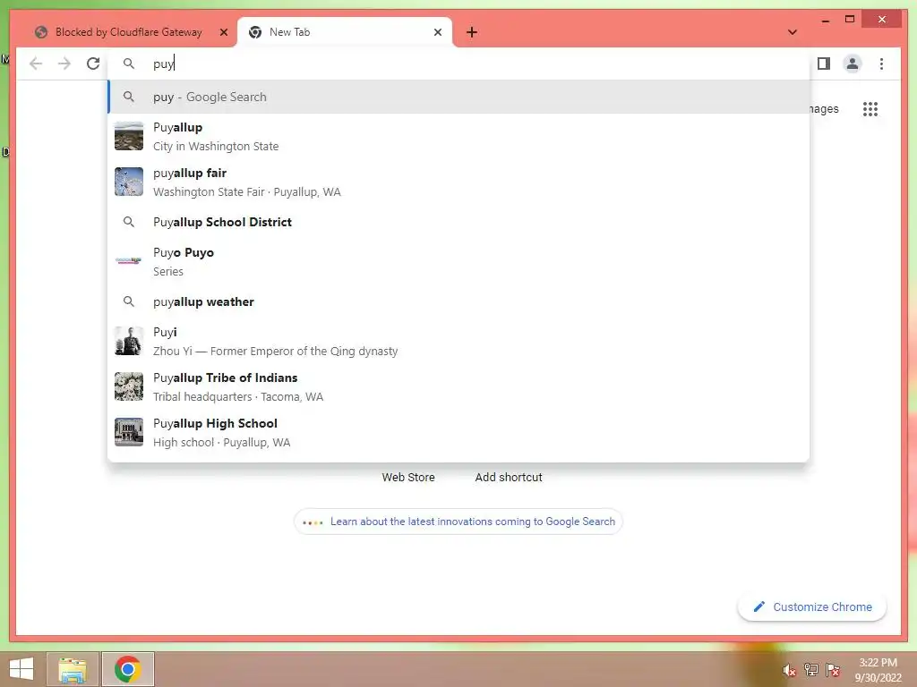Click magnifier icon in the address bar
Image resolution: width=917 pixels, height=687 pixels.
129,64
